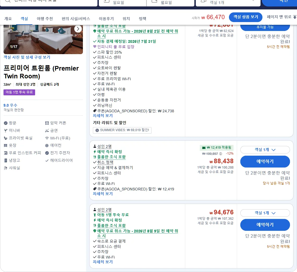Screen dimensions: 297x272
Task: Open the 개요 tab
Action: pyautogui.click(x=8, y=19)
